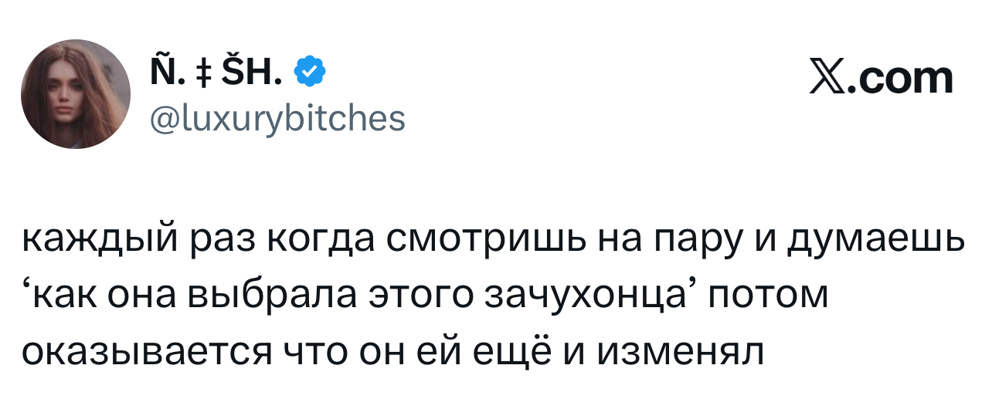Click the word "потом" ending second line
This screenshot has width=992, height=399.
coord(768,295)
